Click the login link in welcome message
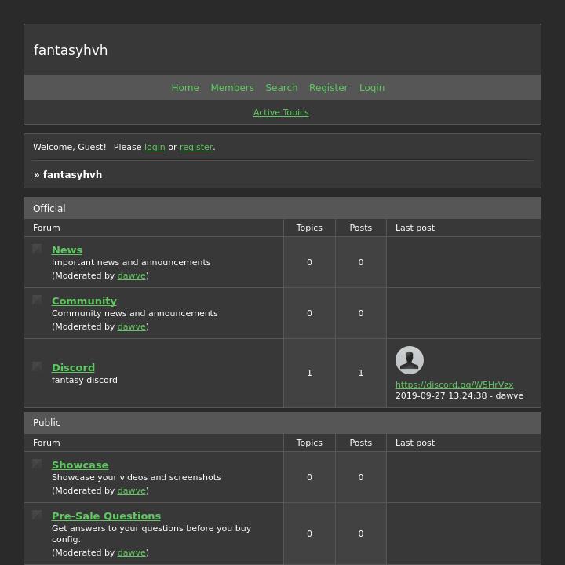 click(x=155, y=147)
